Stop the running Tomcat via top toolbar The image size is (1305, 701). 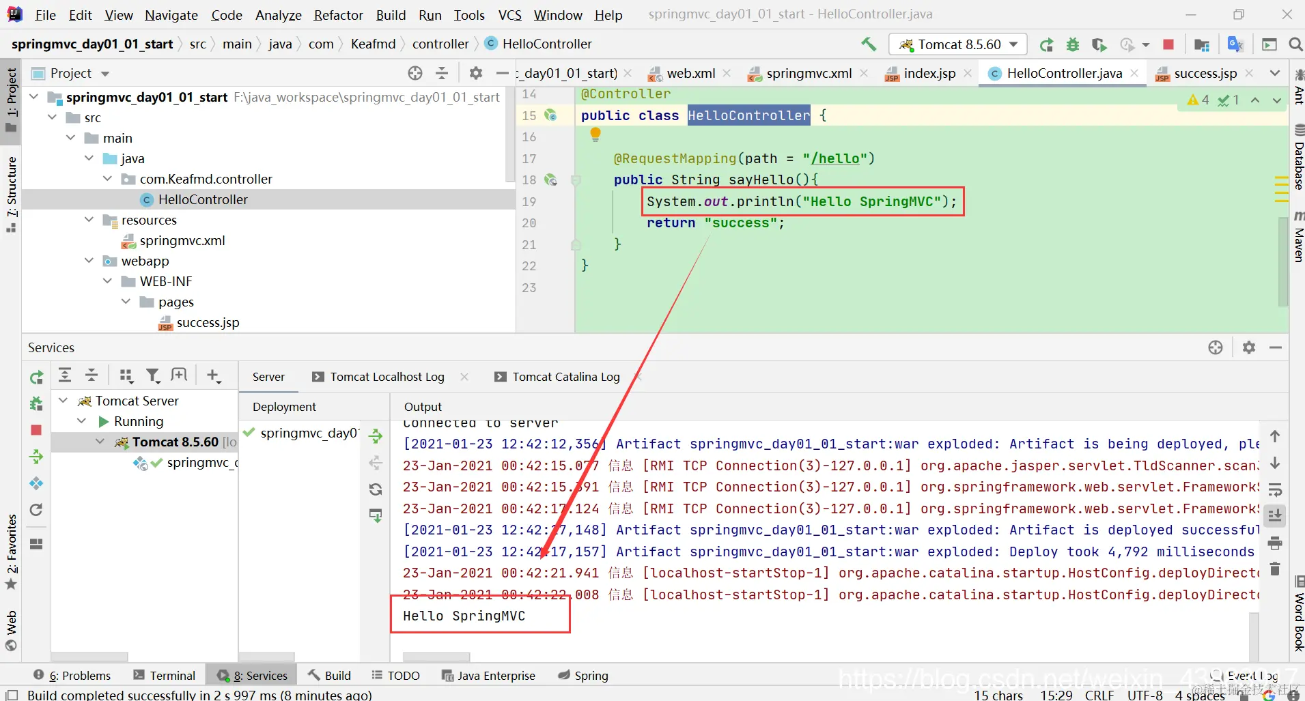click(1168, 44)
